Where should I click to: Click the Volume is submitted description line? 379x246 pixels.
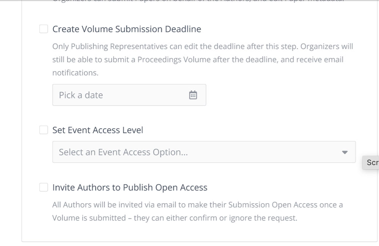click(x=175, y=218)
